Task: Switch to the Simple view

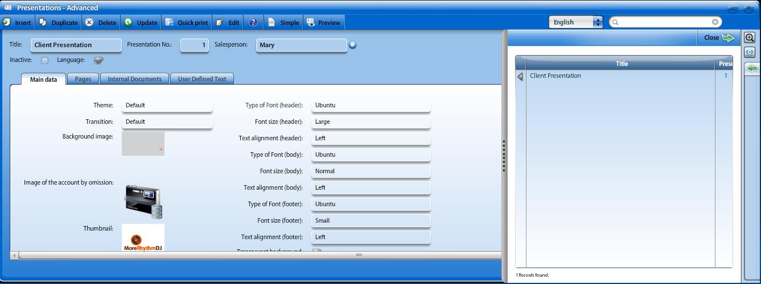Action: 283,23
